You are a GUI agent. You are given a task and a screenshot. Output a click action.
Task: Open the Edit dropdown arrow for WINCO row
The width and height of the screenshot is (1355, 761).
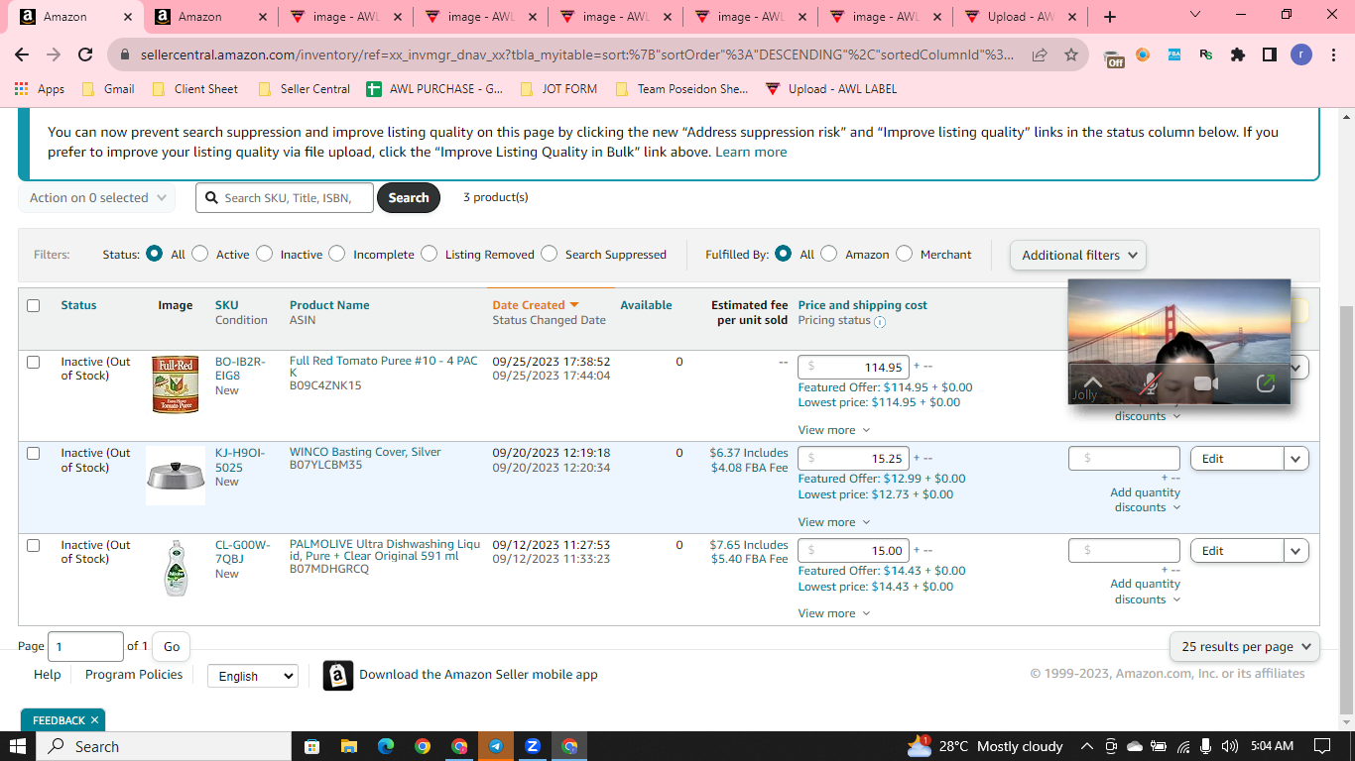click(1295, 459)
